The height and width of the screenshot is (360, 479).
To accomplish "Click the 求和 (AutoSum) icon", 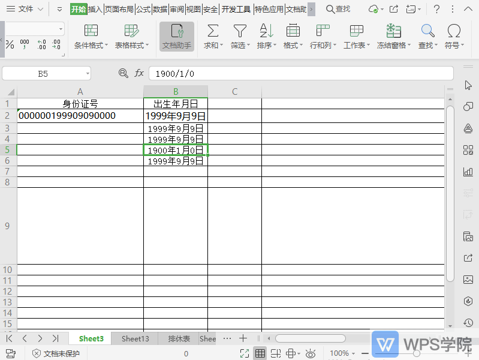I will click(212, 31).
